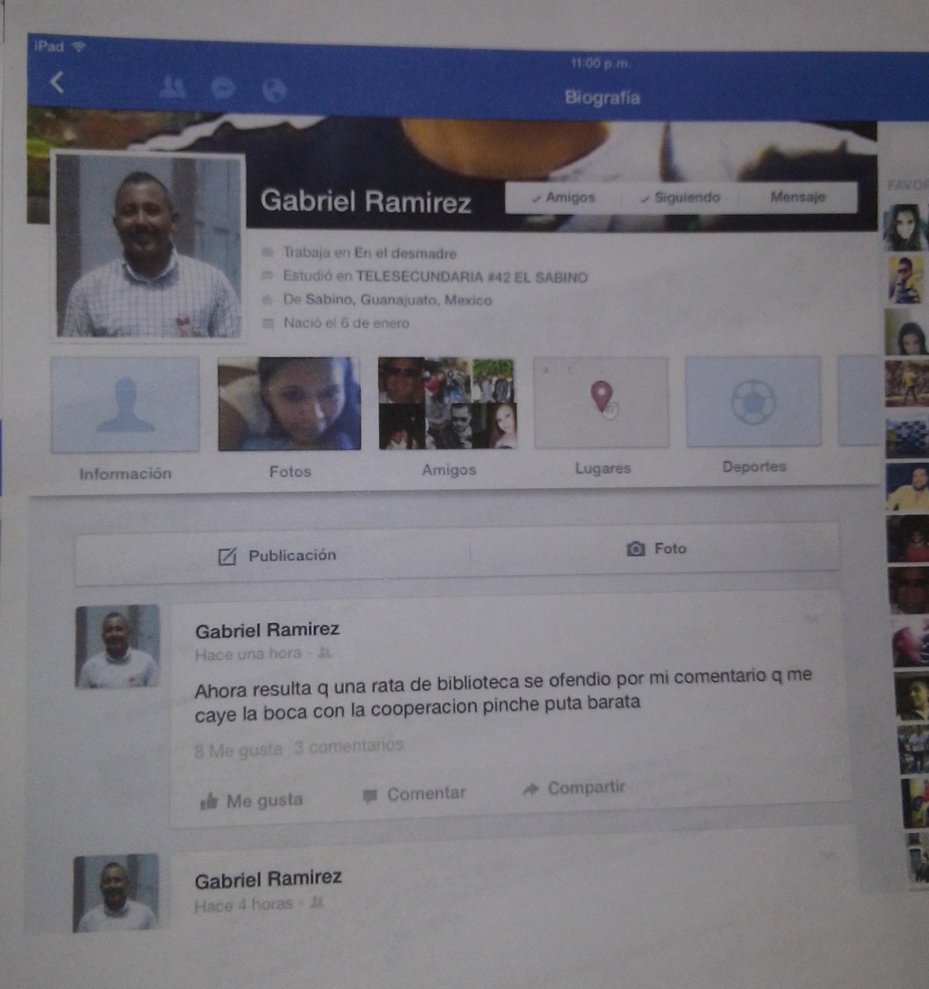
Task: Open the Deportes section tile
Action: [753, 401]
